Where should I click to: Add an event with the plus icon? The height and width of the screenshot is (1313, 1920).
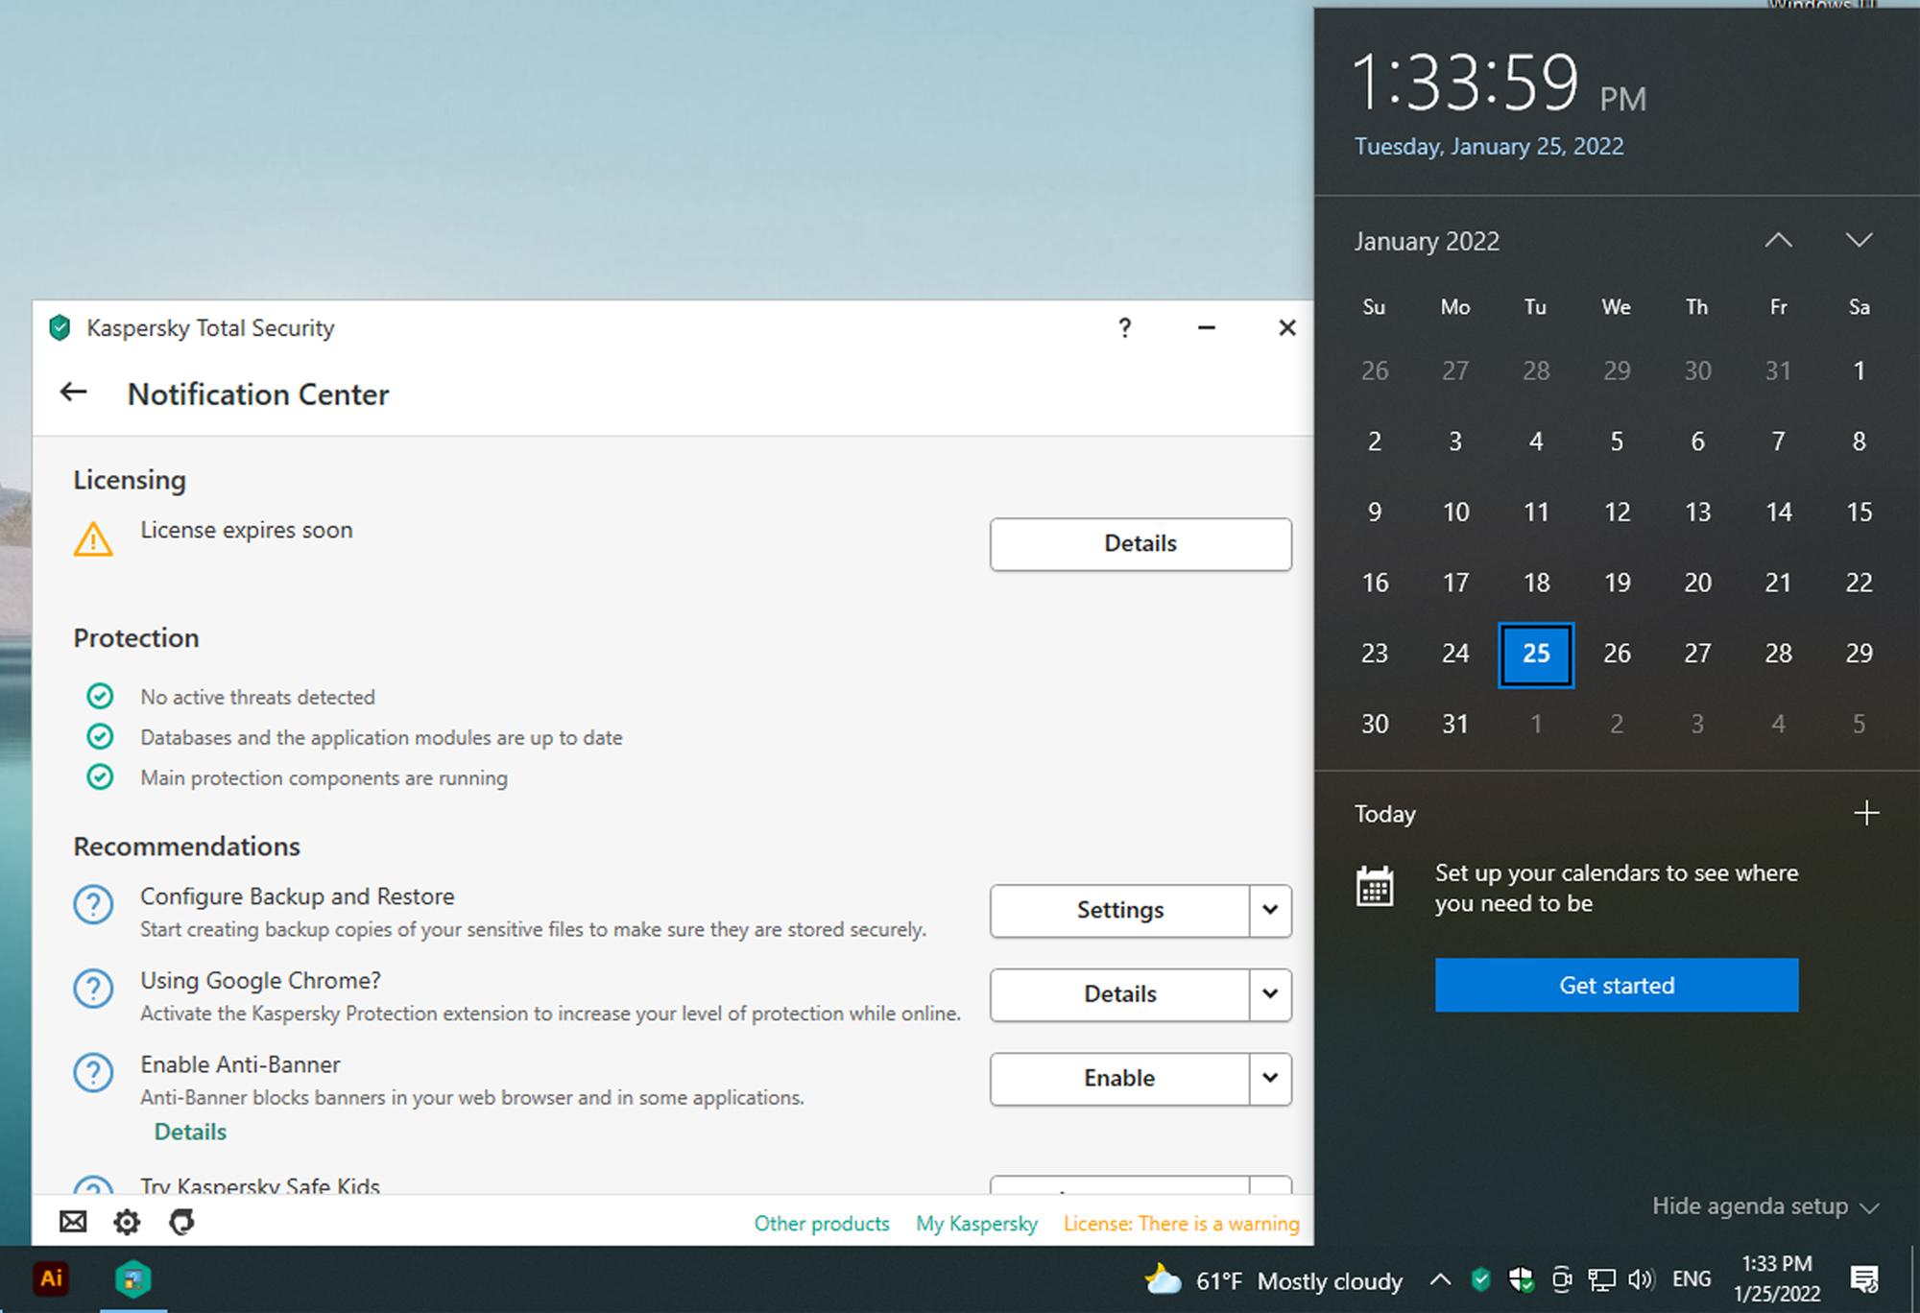click(x=1866, y=813)
